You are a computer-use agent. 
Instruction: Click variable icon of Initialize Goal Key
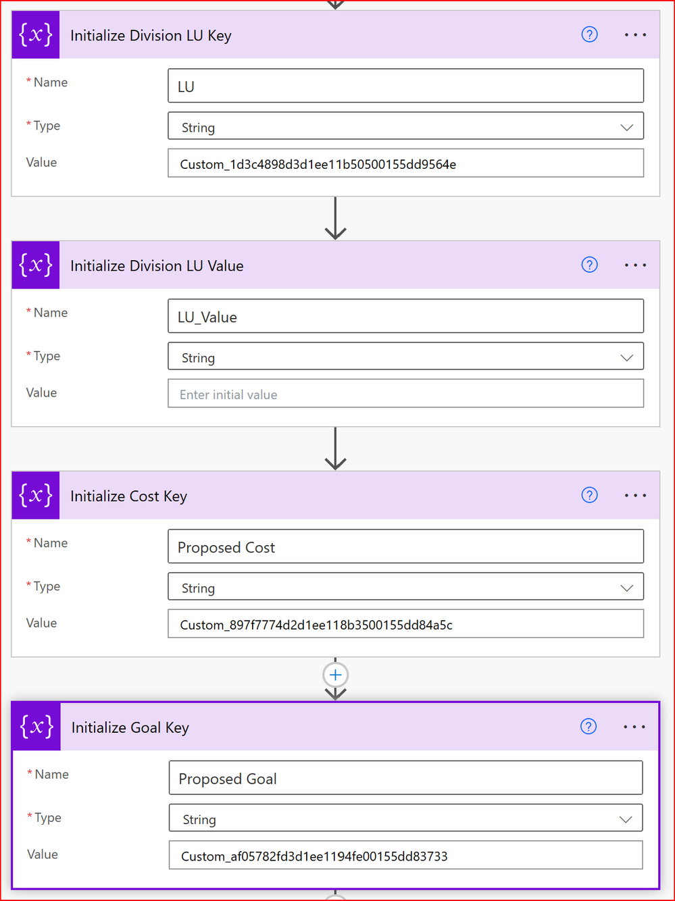36,727
